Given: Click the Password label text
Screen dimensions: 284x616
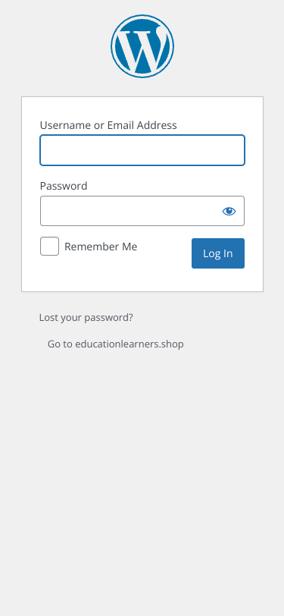Looking at the screenshot, I should pyautogui.click(x=64, y=186).
